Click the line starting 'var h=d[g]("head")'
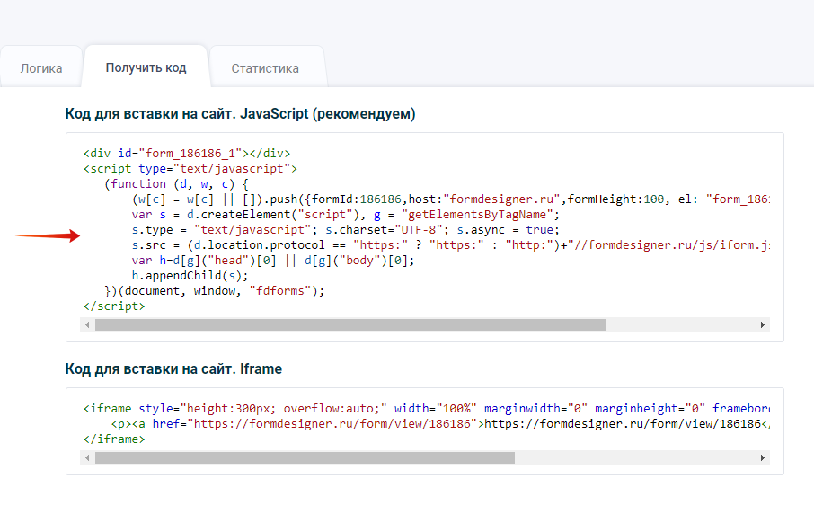The width and height of the screenshot is (814, 532). 273,260
